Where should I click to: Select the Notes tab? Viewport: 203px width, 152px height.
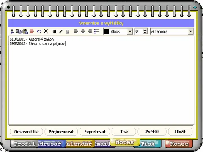click(x=125, y=142)
